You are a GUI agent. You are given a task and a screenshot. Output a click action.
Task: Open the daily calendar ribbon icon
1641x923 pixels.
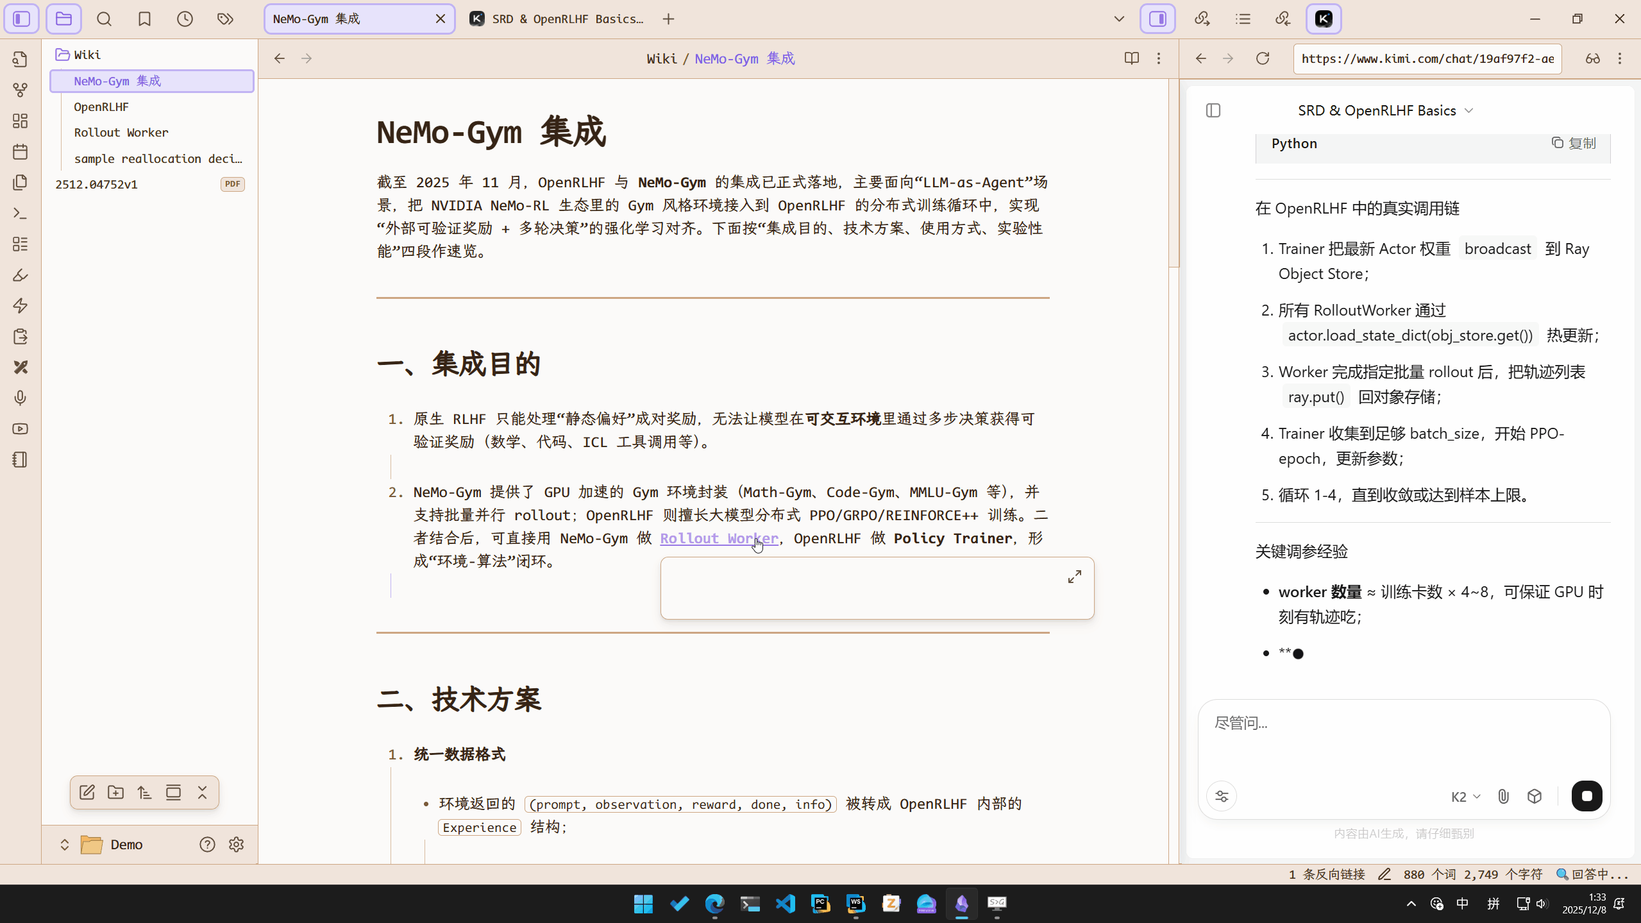point(21,152)
